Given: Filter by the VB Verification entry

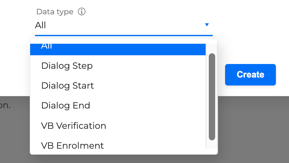Looking at the screenshot, I should pos(73,126).
